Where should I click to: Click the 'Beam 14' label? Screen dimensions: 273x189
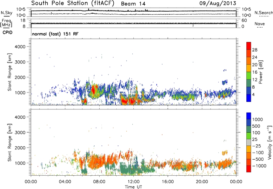tap(133, 4)
